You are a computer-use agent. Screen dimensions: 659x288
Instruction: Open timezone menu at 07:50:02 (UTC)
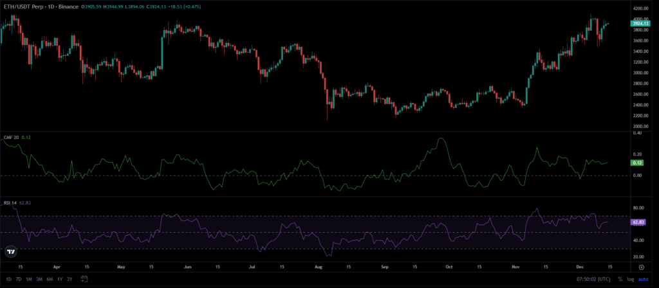(x=594, y=279)
